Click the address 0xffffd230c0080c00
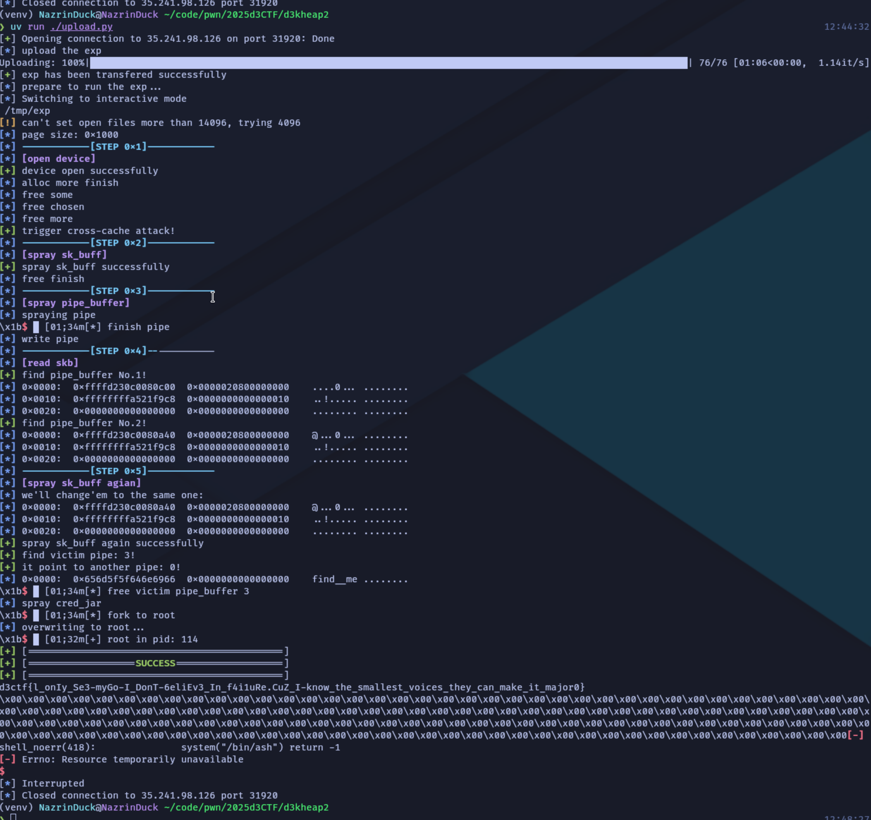The height and width of the screenshot is (820, 871). tap(124, 387)
